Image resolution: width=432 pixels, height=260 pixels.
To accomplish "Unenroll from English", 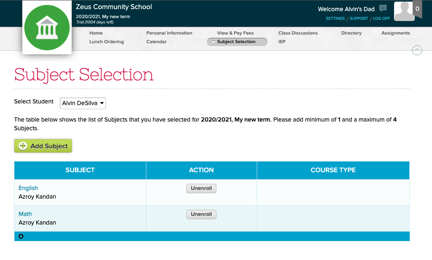I will (201, 188).
